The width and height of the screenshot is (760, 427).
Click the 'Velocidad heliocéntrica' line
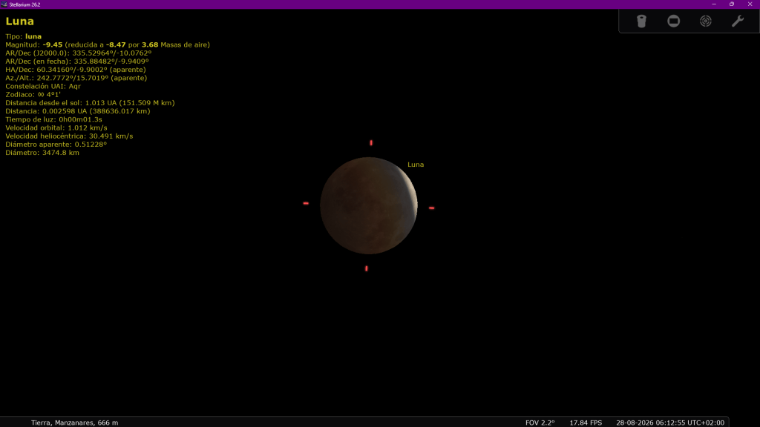(69, 136)
